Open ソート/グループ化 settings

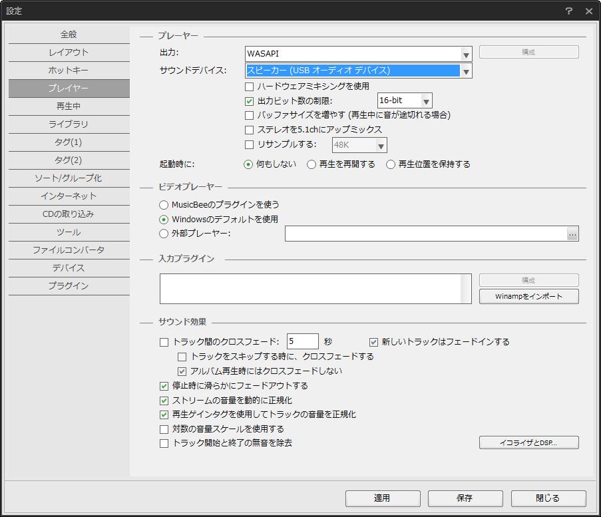pyautogui.click(x=69, y=178)
